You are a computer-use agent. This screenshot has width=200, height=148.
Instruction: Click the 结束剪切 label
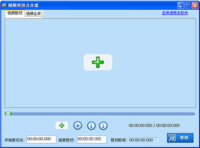pyautogui.click(x=66, y=140)
